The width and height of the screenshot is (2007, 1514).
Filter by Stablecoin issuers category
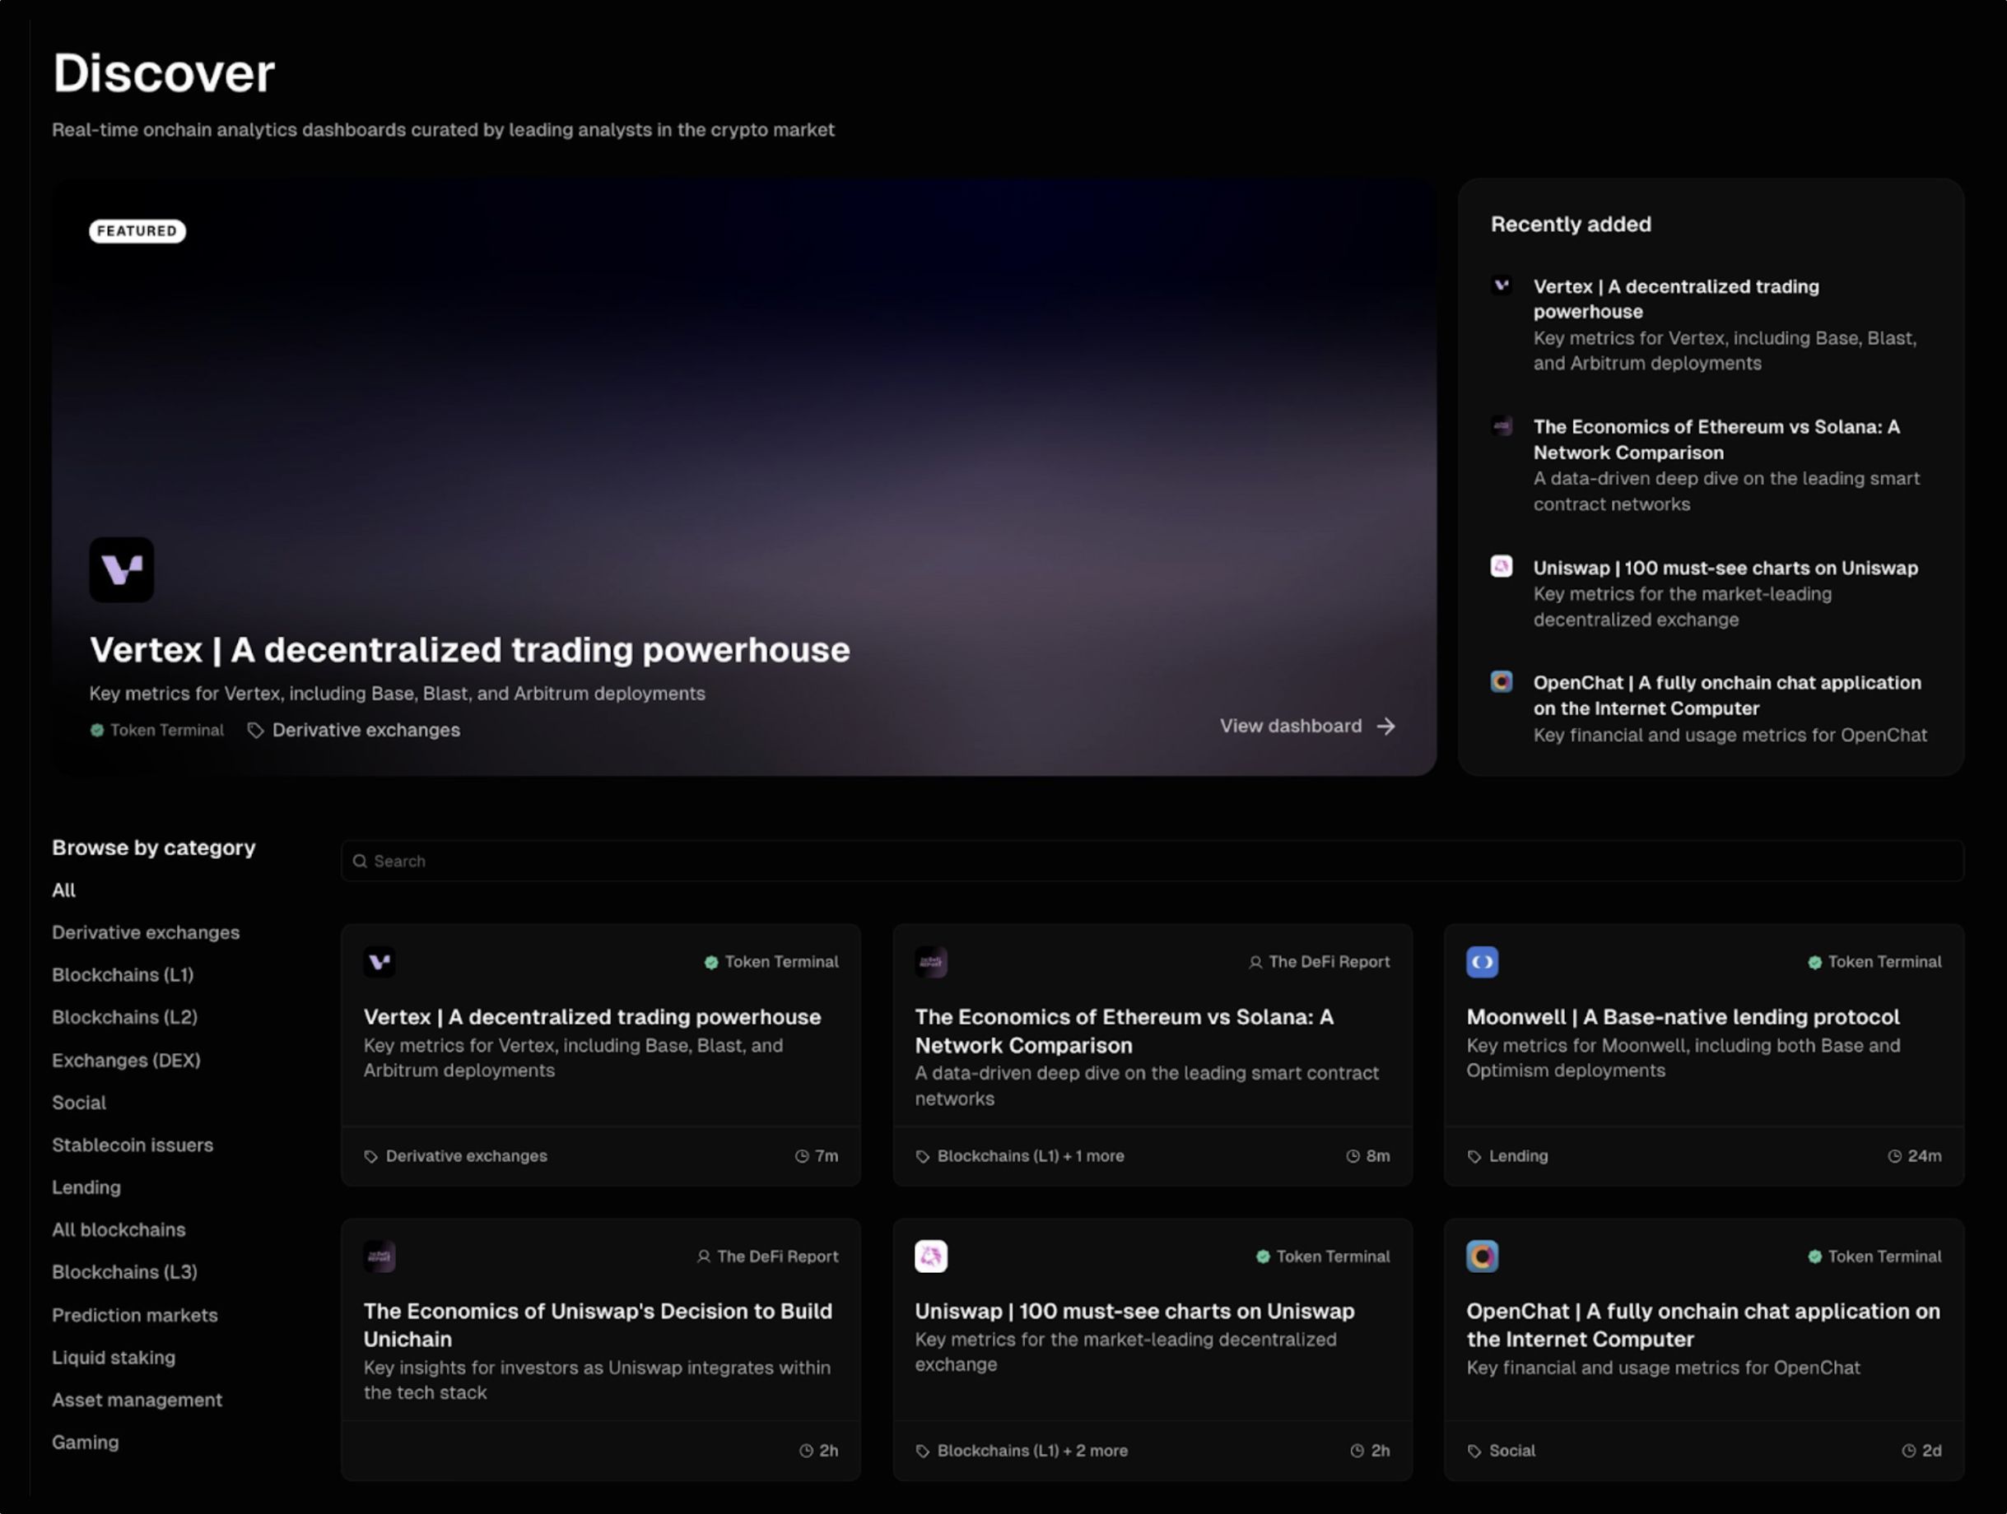(x=133, y=1145)
